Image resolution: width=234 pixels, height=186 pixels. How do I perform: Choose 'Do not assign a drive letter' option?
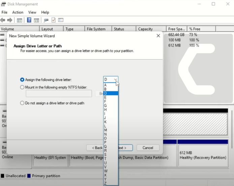click(22, 103)
